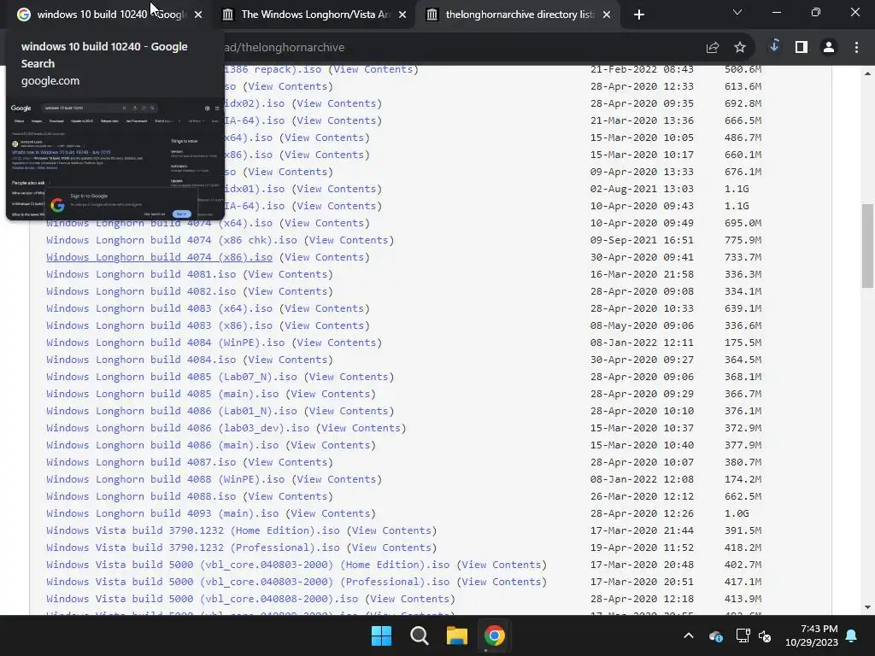Open File Explorer from taskbar
Screen dimensions: 875x656
(x=456, y=635)
